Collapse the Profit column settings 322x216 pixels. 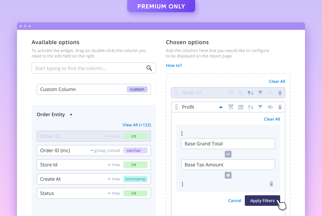[x=221, y=107]
